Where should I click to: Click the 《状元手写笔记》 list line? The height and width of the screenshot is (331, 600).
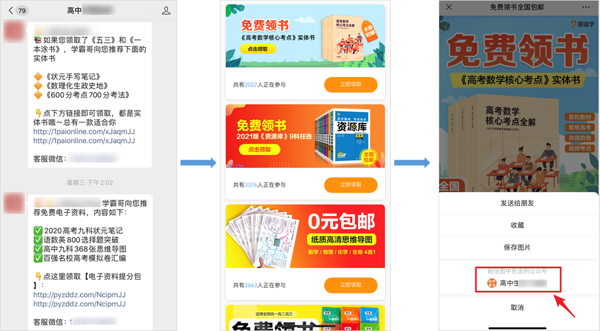(x=67, y=76)
